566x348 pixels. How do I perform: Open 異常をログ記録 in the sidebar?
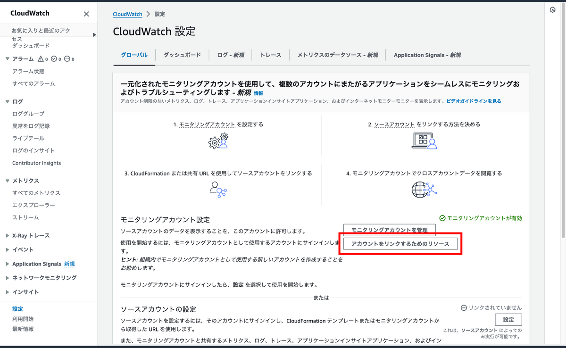click(31, 126)
